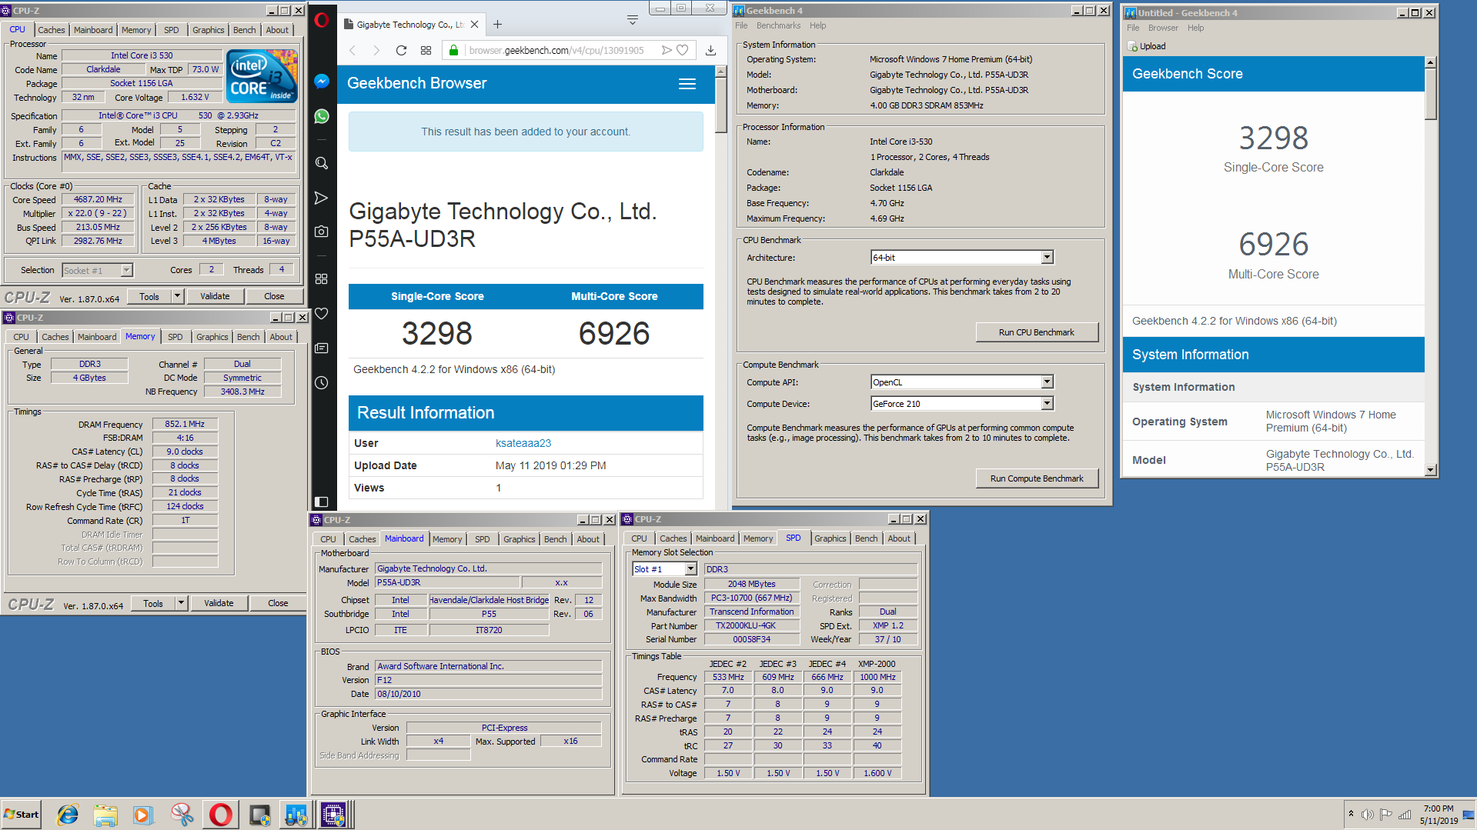The image size is (1477, 830).
Task: Open Messenger in Opera sidebar
Action: pos(322,81)
